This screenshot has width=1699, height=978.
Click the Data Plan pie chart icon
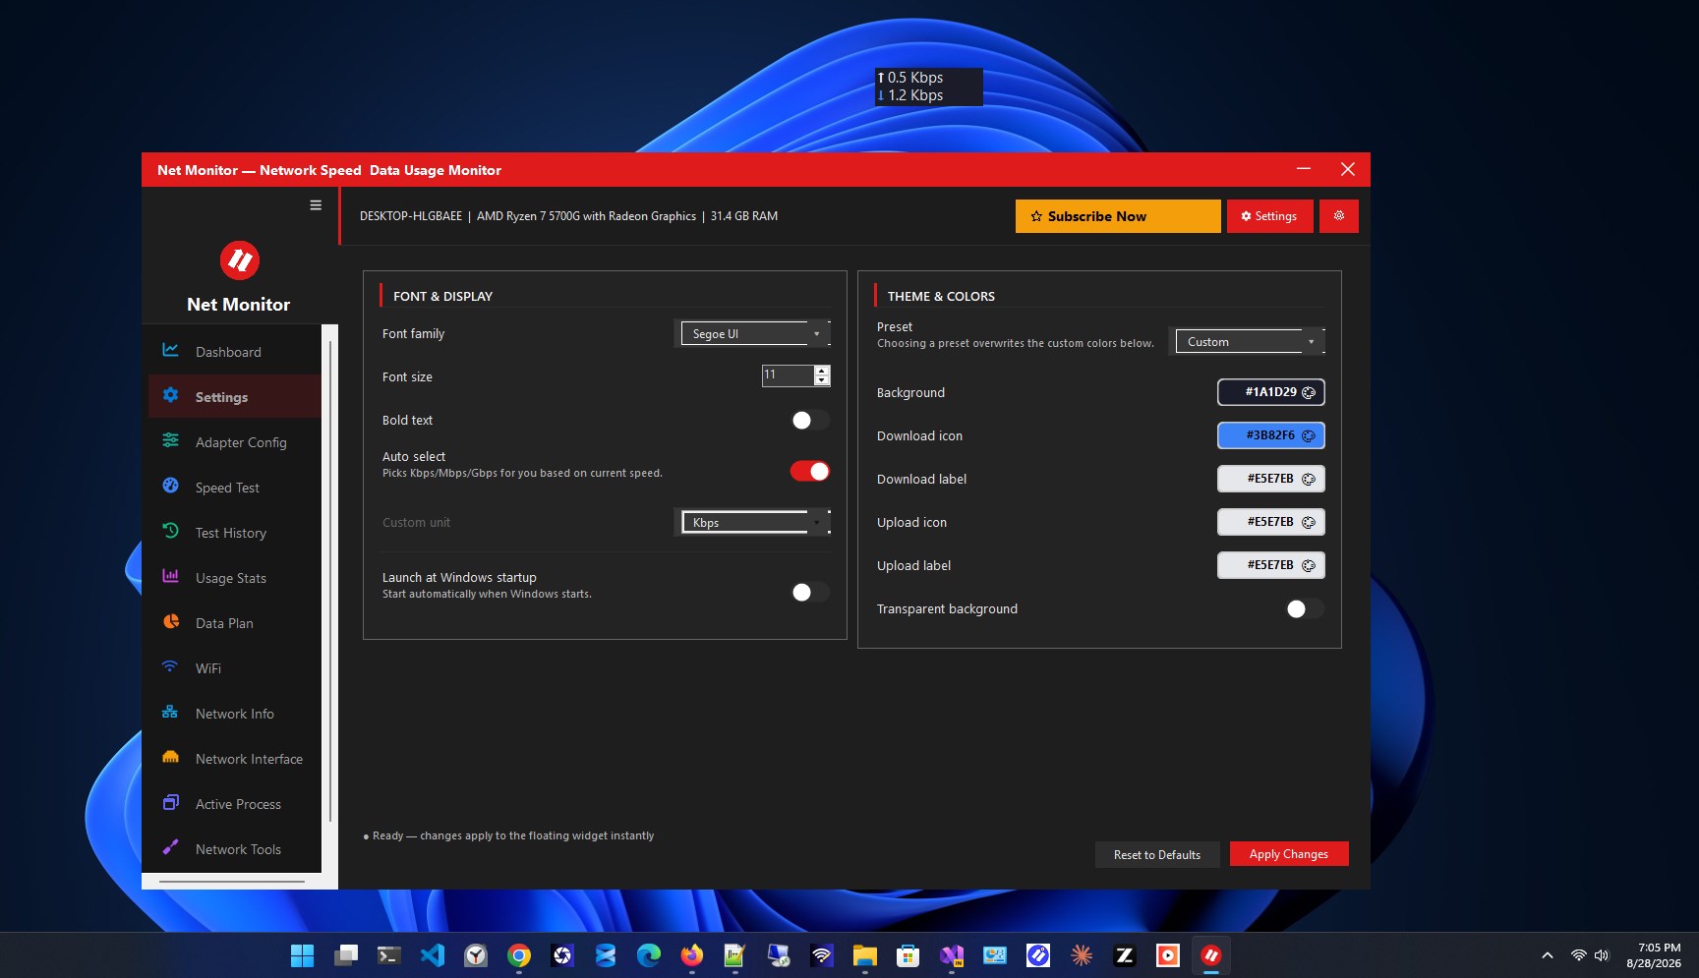point(170,621)
